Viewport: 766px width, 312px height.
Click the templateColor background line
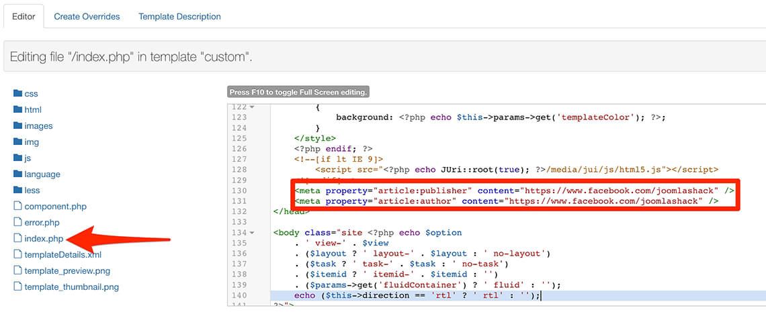pos(501,117)
